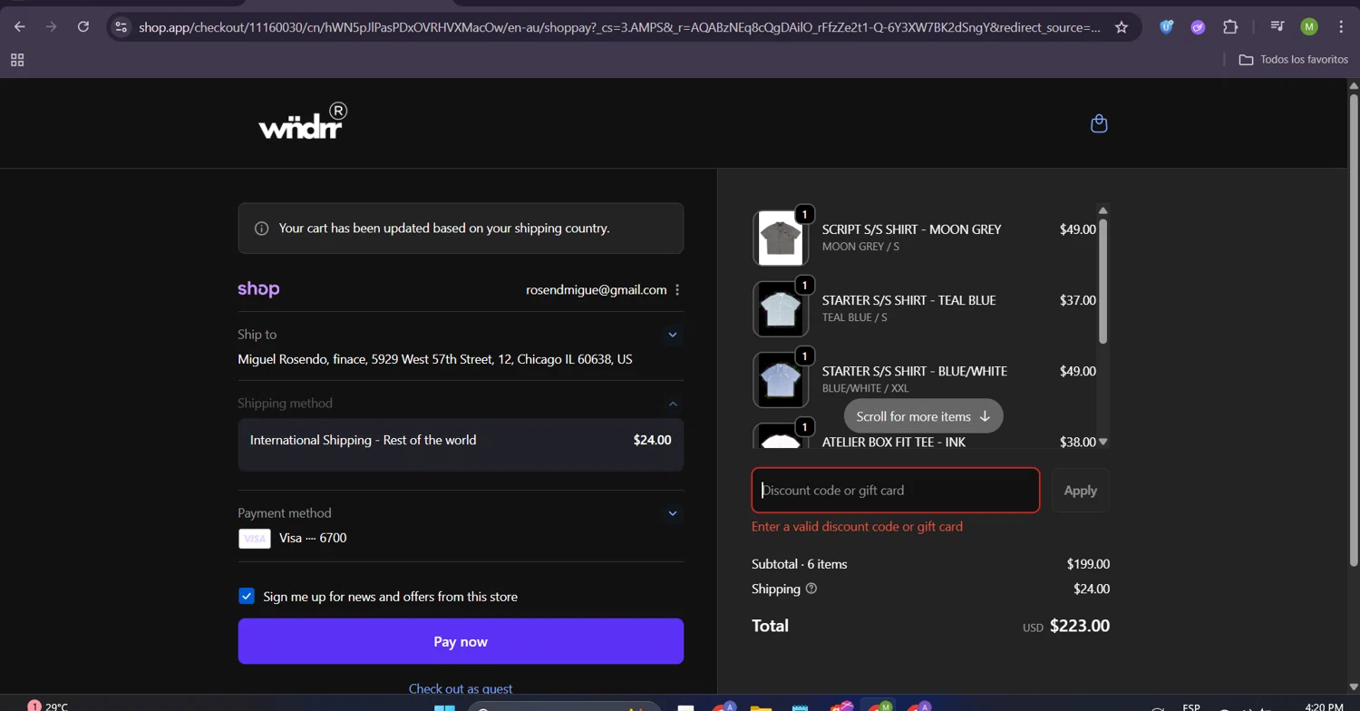Click Subtotal · 6 items label
Image resolution: width=1360 pixels, height=711 pixels.
point(800,564)
